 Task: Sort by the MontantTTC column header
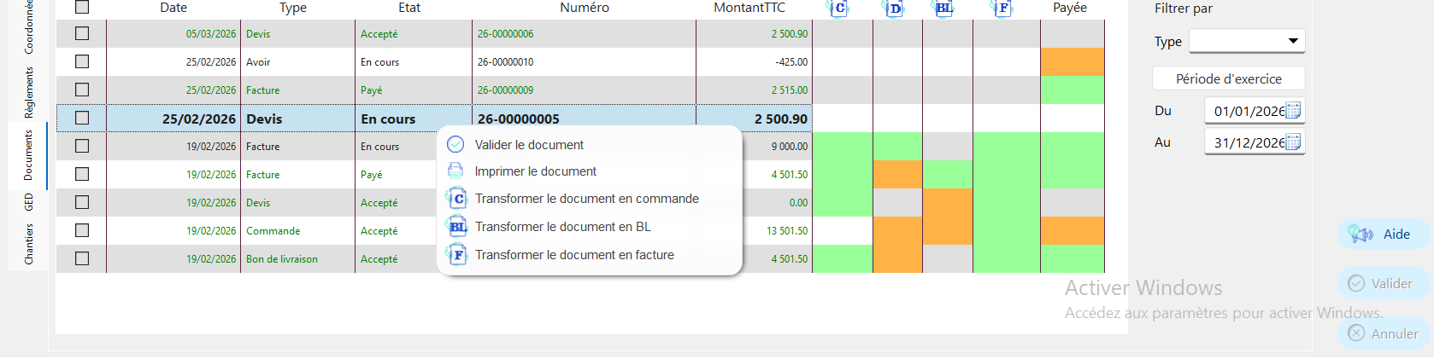click(749, 8)
